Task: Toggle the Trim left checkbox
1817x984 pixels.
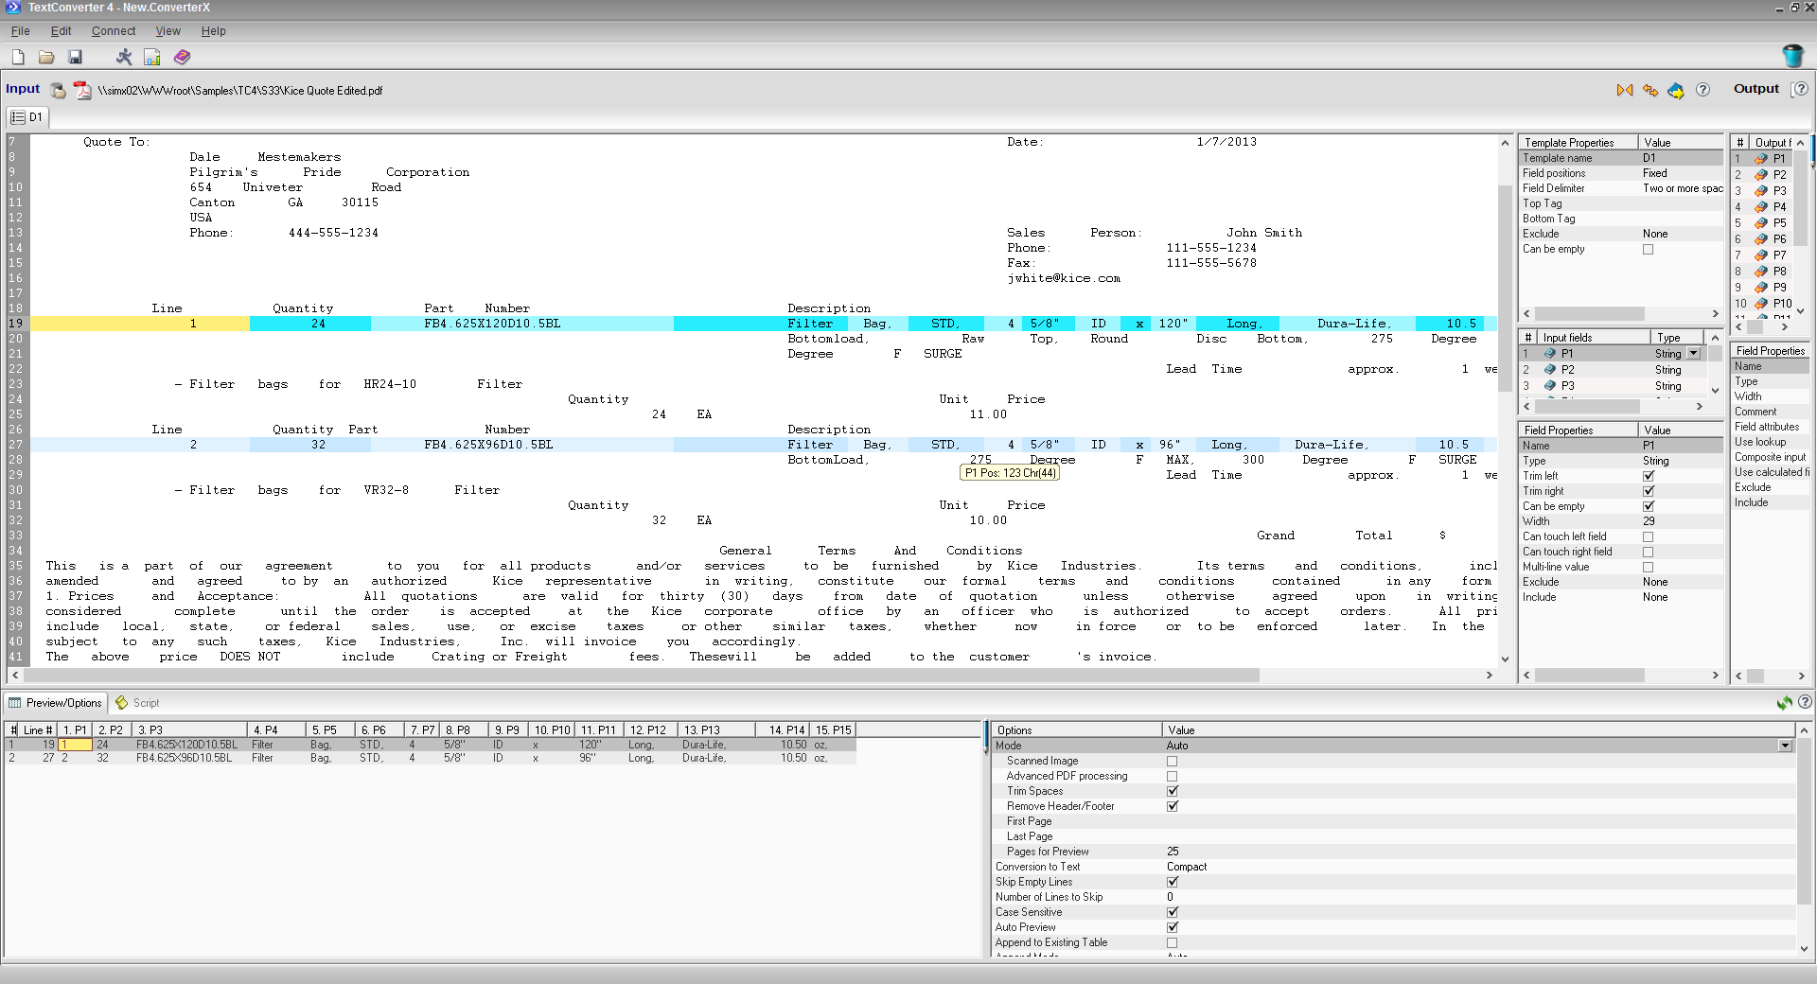Action: point(1648,476)
